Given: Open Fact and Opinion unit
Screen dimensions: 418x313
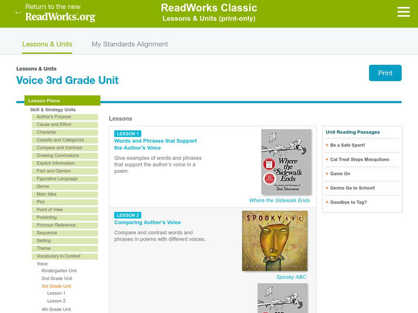Looking at the screenshot, I should (65, 171).
